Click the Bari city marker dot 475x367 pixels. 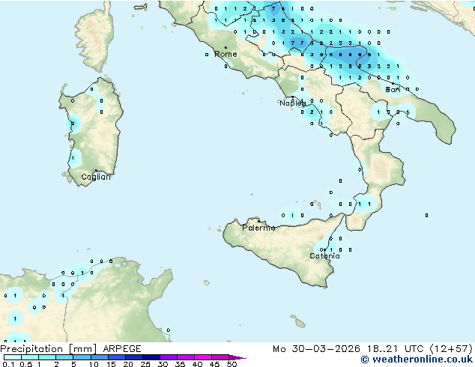(393, 83)
